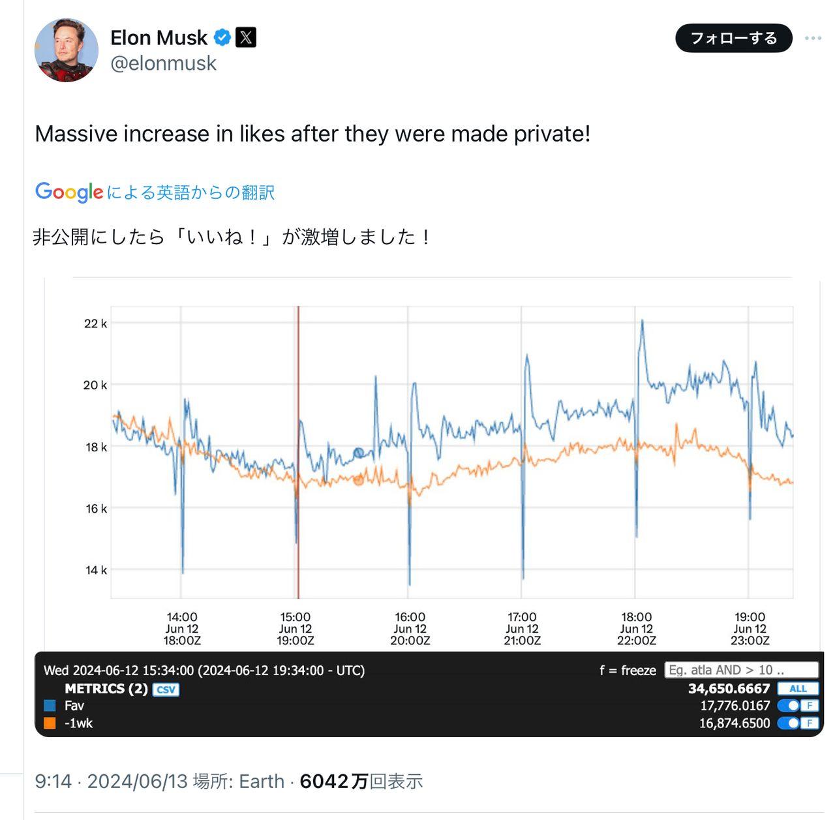Select the ALL metrics indicator in the metrics panel
Screen dimensions: 835x820
[798, 688]
